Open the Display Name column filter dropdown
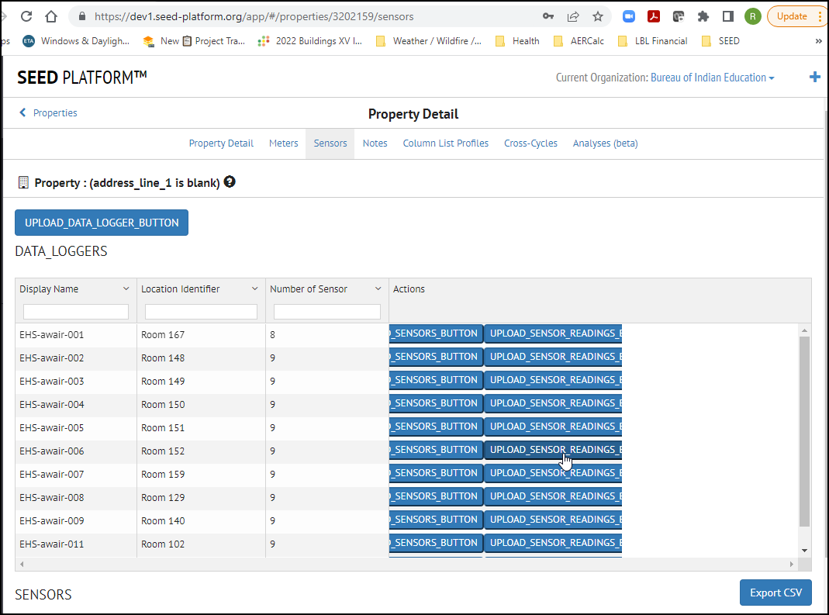 click(x=127, y=288)
